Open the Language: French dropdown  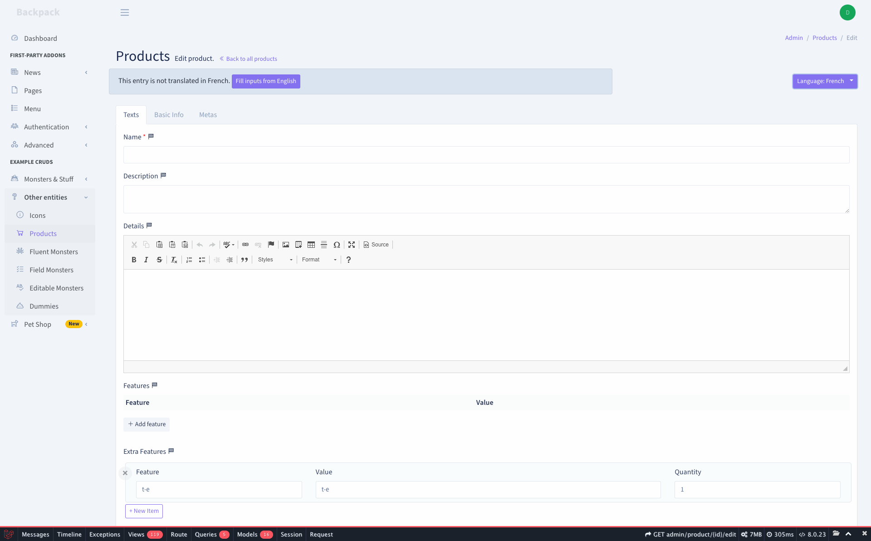[825, 81]
